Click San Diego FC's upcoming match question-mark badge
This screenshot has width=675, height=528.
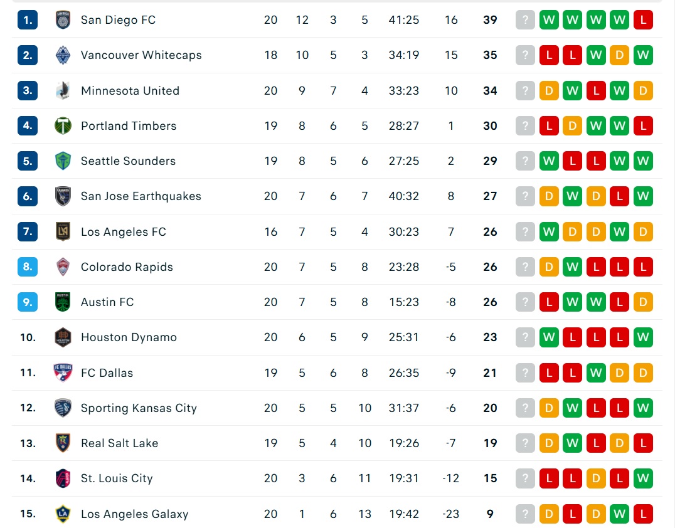[x=525, y=20]
